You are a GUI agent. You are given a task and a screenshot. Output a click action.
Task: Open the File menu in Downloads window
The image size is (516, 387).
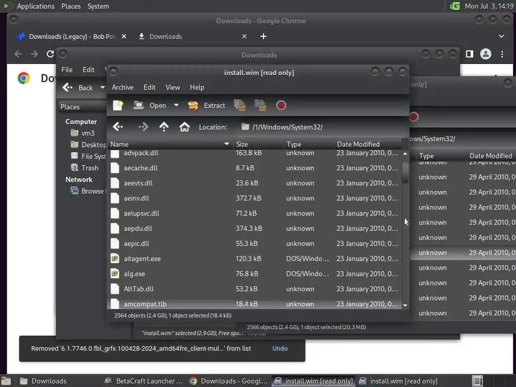[x=67, y=70]
